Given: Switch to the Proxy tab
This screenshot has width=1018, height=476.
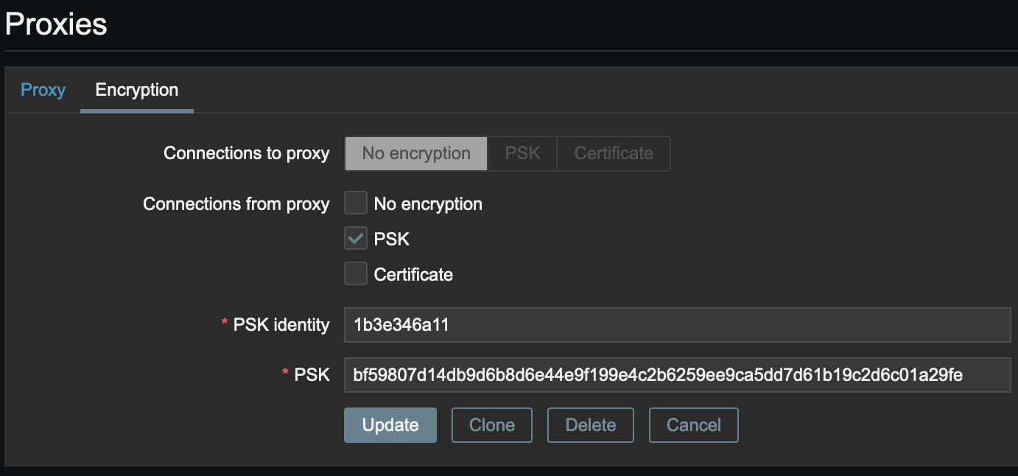Looking at the screenshot, I should pyautogui.click(x=43, y=90).
